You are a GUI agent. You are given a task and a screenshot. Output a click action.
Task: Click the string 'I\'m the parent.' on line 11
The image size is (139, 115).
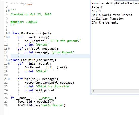click(65, 41)
